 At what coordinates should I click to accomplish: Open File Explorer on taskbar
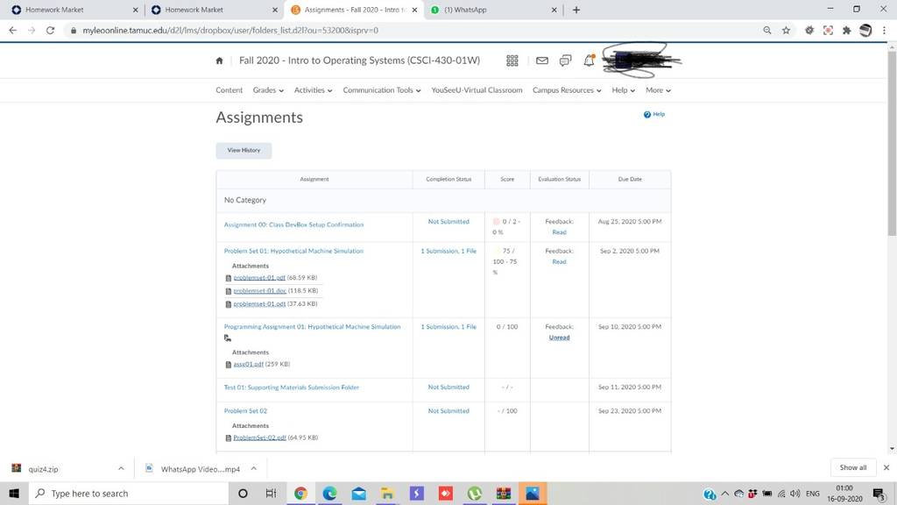pos(387,493)
